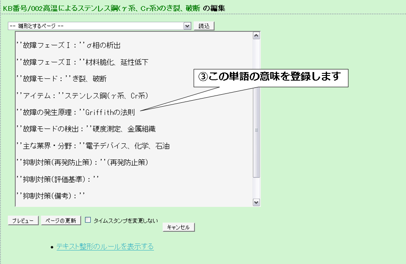
Task: Click the text area's scroll up arrow
Action: pos(256,36)
